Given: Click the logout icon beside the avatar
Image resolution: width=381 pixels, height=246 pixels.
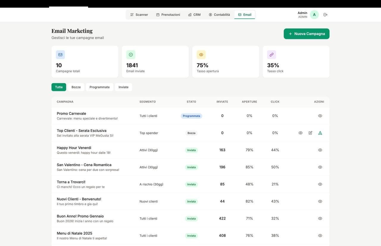Looking at the screenshot, I should [324, 14].
